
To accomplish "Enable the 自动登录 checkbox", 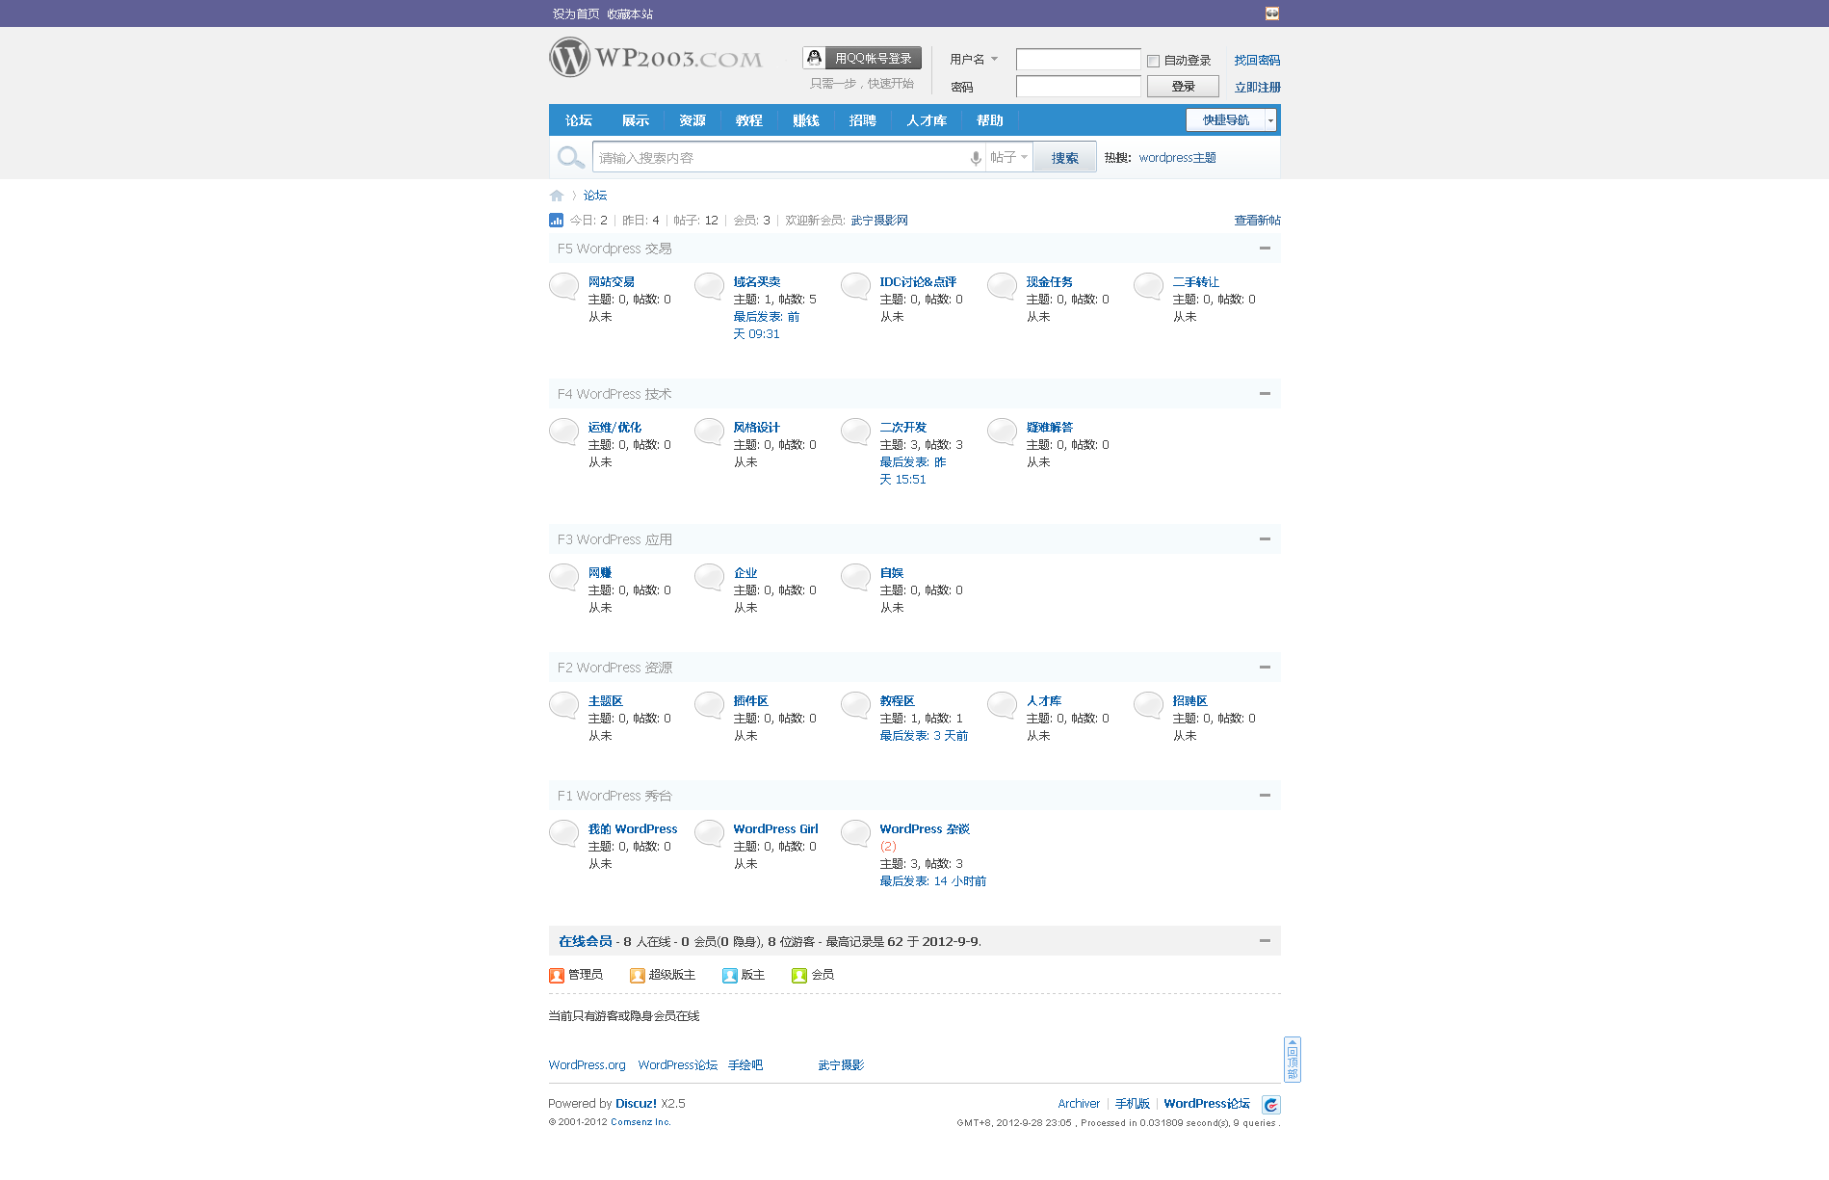I will point(1153,61).
